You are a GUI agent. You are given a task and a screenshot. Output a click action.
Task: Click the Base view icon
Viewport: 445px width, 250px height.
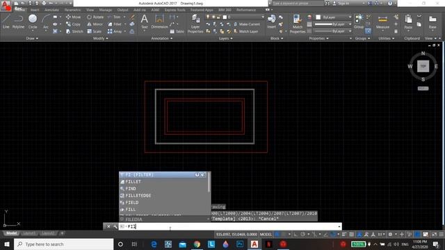[x=432, y=22]
